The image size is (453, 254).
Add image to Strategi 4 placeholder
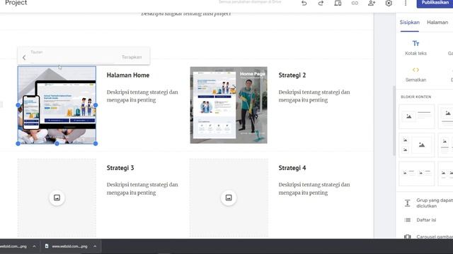click(x=229, y=198)
